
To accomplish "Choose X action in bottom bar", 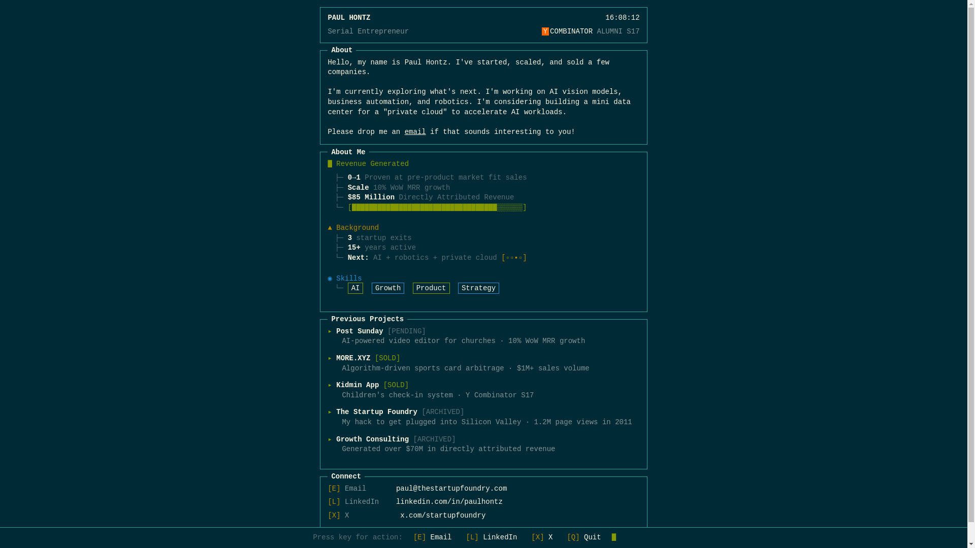I will click(x=542, y=537).
